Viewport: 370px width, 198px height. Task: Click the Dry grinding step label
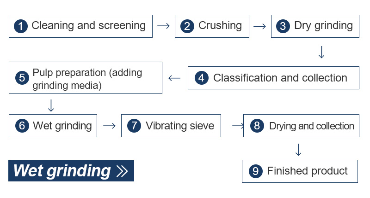pos(323,26)
